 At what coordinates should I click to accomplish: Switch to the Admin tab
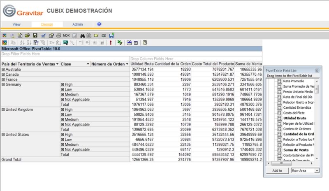78,24
